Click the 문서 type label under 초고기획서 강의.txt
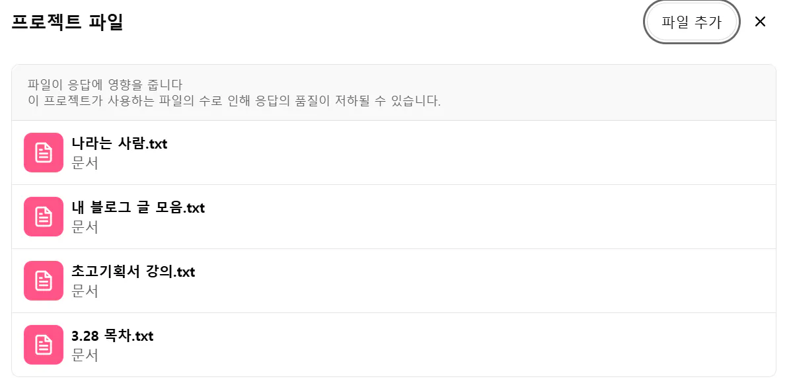 click(x=85, y=291)
